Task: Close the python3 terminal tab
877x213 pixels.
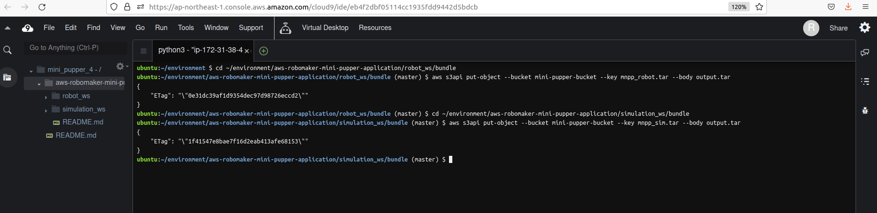Action: [247, 51]
